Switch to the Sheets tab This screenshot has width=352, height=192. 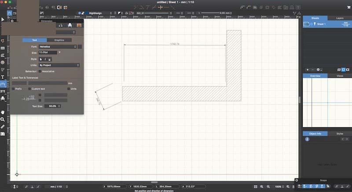click(x=315, y=18)
